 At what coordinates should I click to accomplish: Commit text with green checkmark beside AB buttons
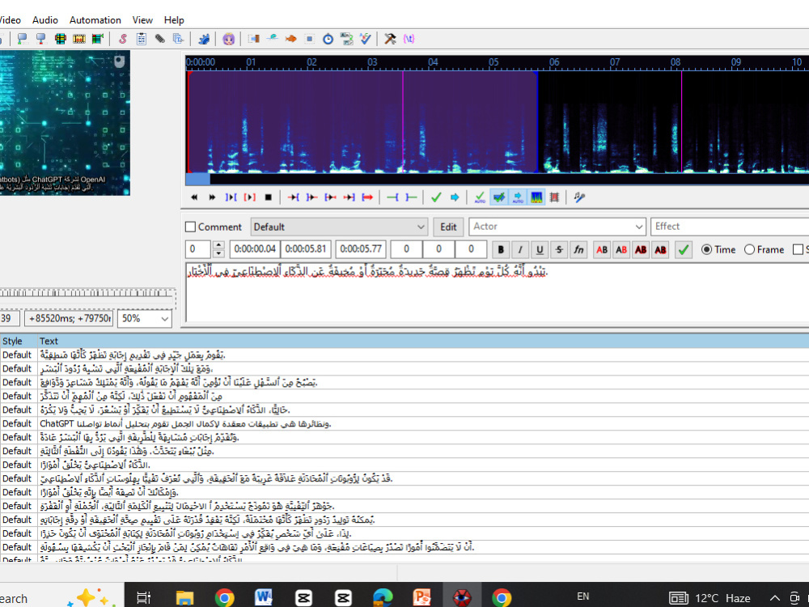click(x=684, y=250)
